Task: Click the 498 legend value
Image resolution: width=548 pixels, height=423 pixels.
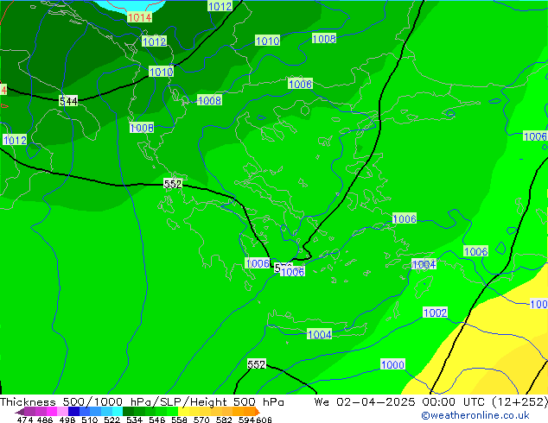Action: click(67, 420)
